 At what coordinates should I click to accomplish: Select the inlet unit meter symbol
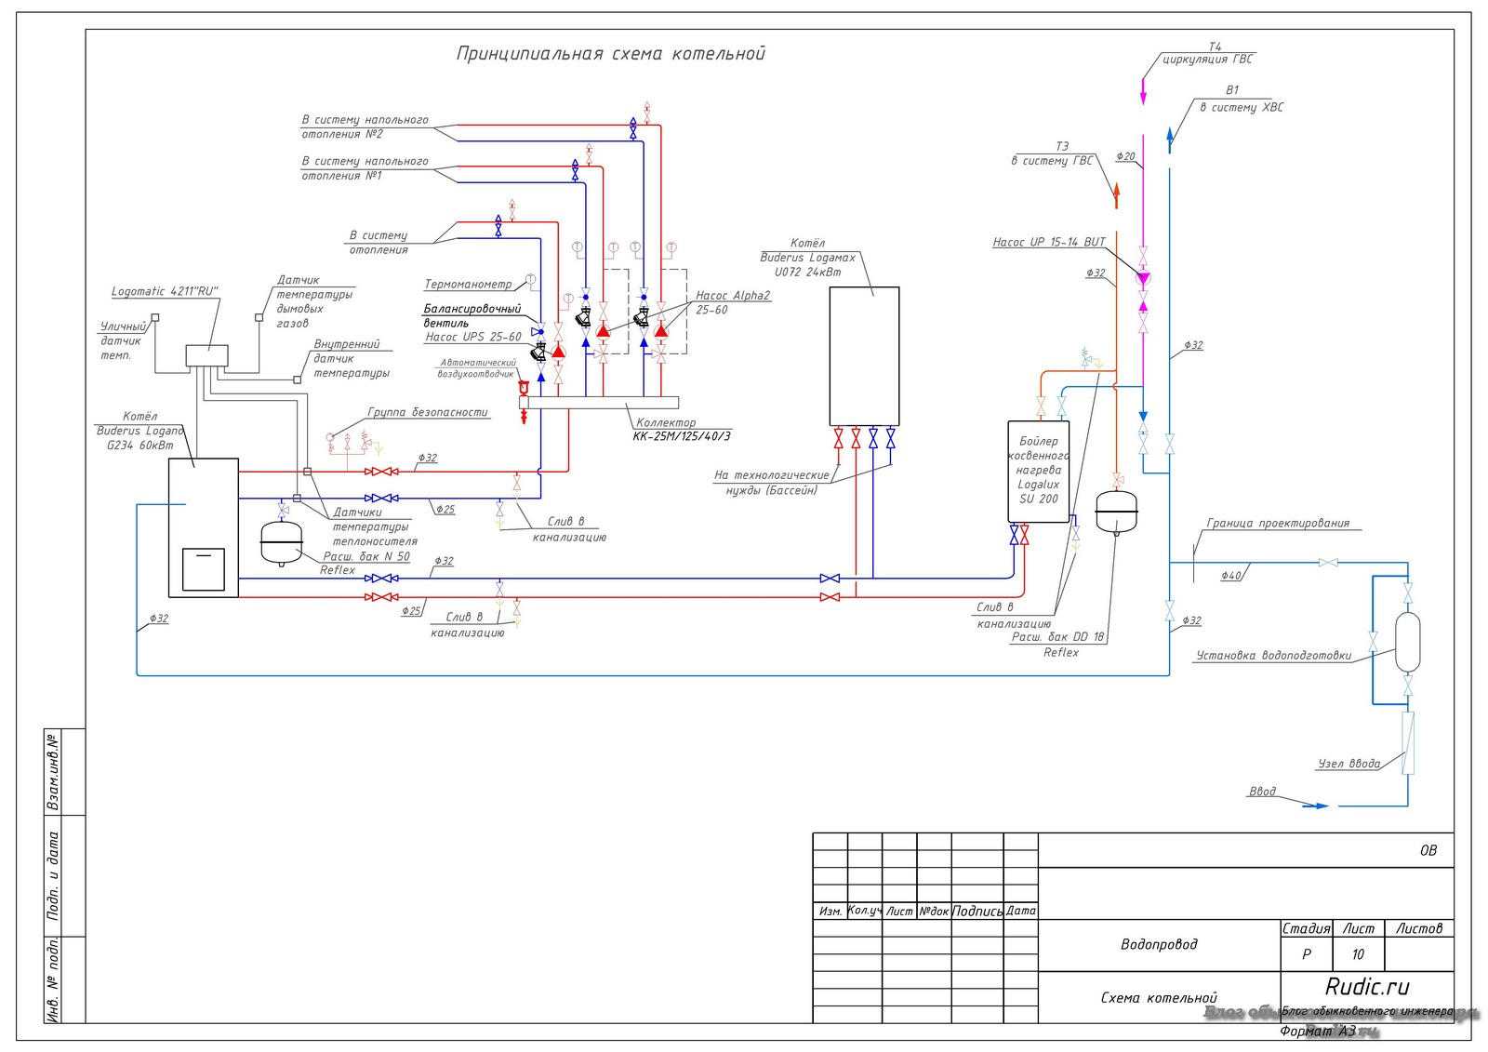click(1407, 742)
